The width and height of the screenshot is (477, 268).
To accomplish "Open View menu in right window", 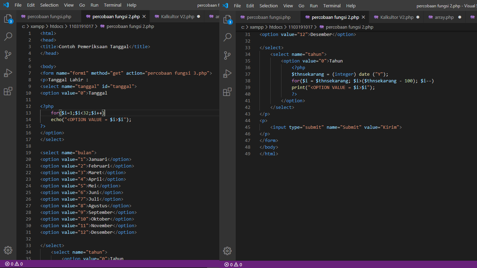I will pyautogui.click(x=288, y=6).
